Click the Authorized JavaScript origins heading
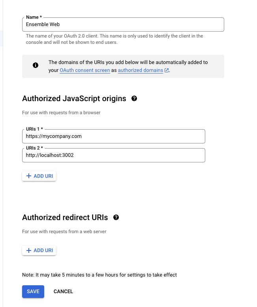Image resolution: width=257 pixels, height=307 pixels. (x=74, y=99)
